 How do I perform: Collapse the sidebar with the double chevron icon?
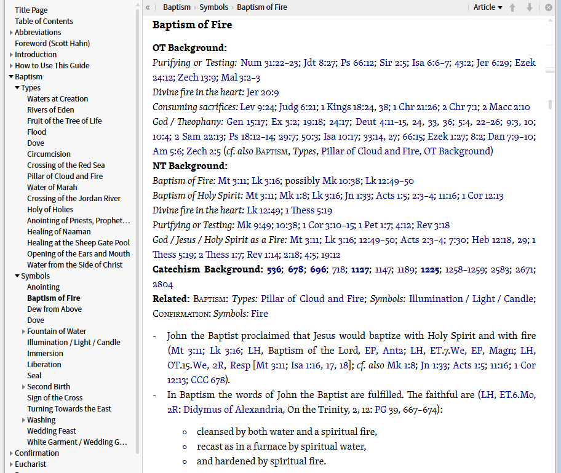pyautogui.click(x=148, y=7)
